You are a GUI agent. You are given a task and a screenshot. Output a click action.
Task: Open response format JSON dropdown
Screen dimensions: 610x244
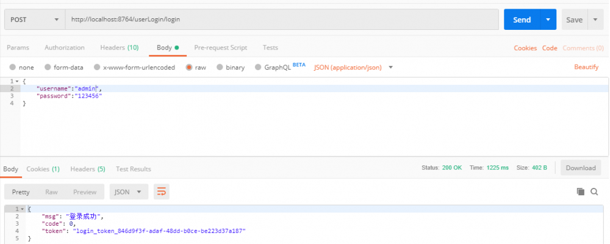[129, 192]
